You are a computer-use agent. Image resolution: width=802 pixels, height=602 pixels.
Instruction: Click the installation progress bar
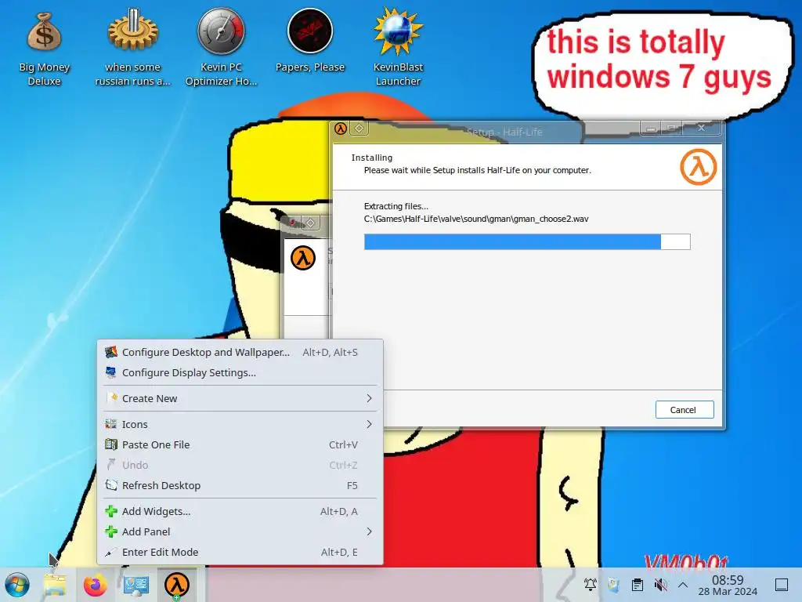click(x=527, y=241)
